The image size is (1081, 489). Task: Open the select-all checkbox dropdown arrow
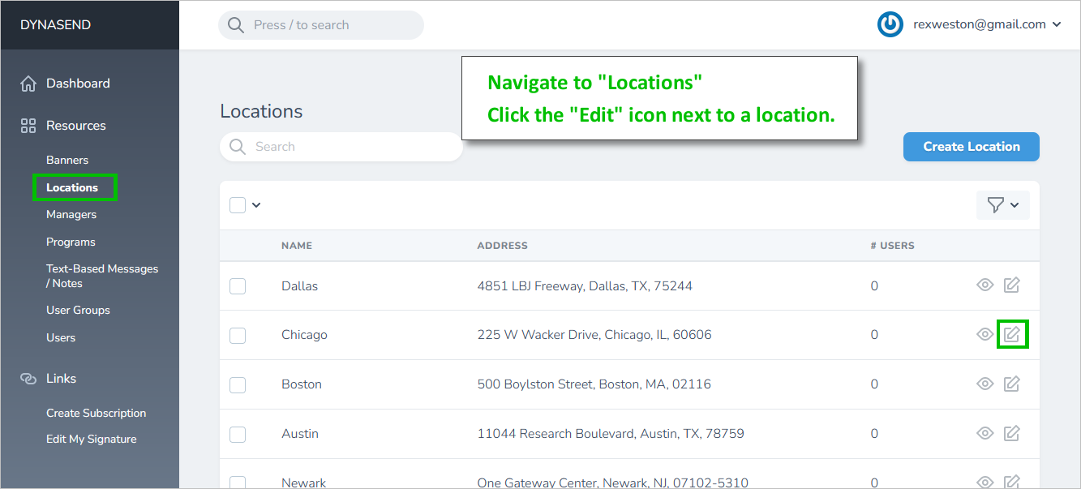256,205
